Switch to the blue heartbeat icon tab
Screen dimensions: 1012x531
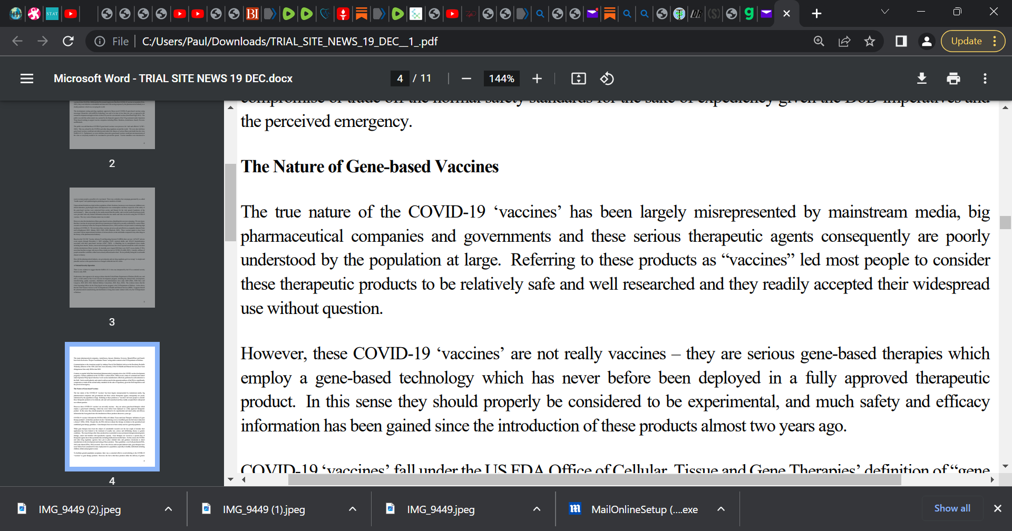pos(325,14)
